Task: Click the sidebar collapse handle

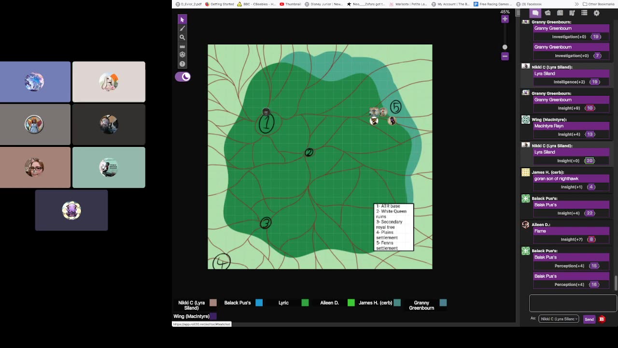Action: click(x=519, y=13)
